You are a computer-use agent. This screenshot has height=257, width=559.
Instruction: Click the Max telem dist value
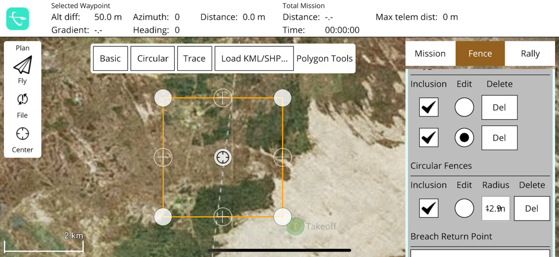[x=450, y=17]
